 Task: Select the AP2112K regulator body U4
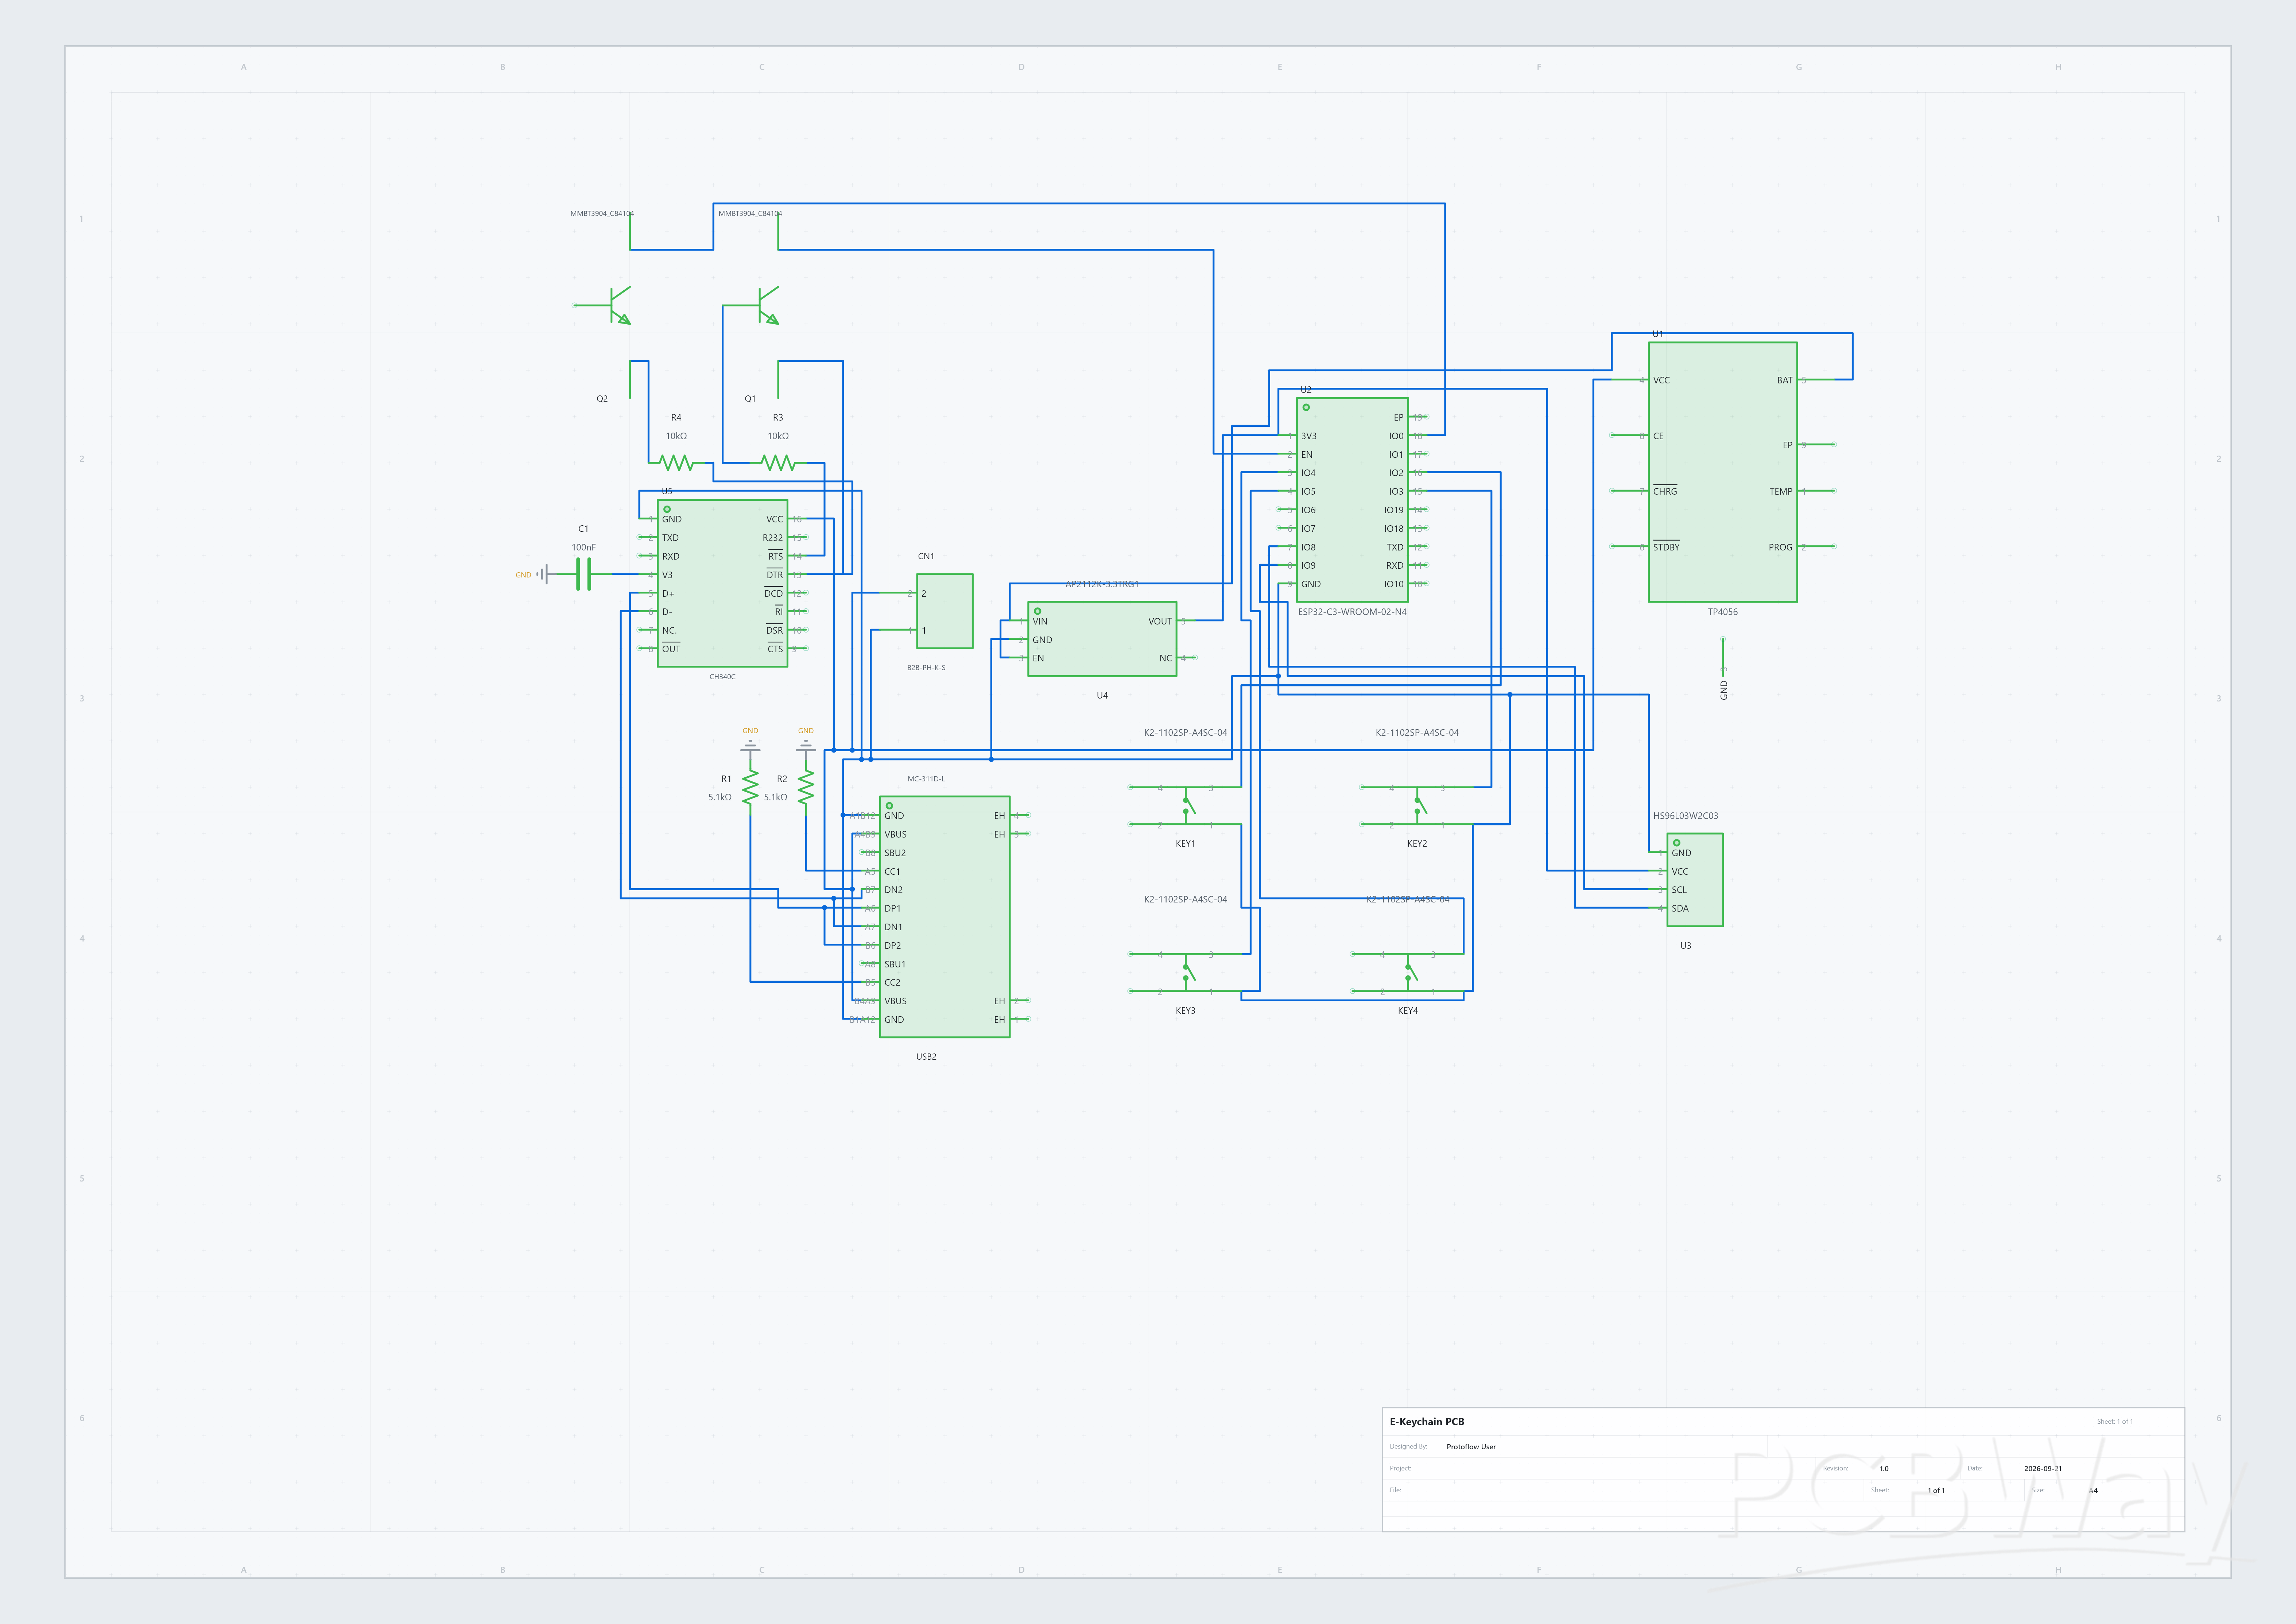point(1102,639)
